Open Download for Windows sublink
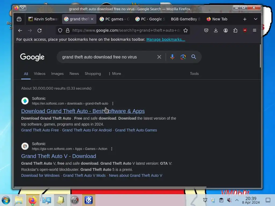 (40, 175)
